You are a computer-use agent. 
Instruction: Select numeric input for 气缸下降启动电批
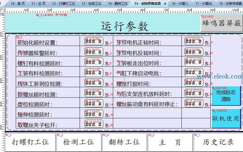pyautogui.click(x=194, y=72)
